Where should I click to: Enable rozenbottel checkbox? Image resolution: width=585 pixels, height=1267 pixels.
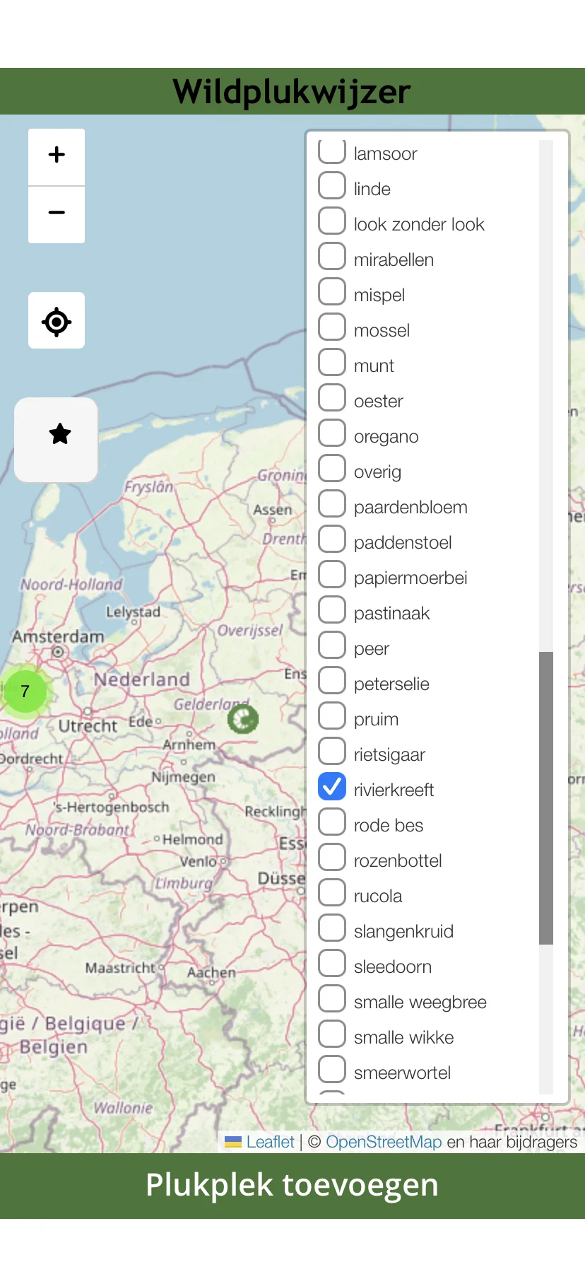point(332,858)
